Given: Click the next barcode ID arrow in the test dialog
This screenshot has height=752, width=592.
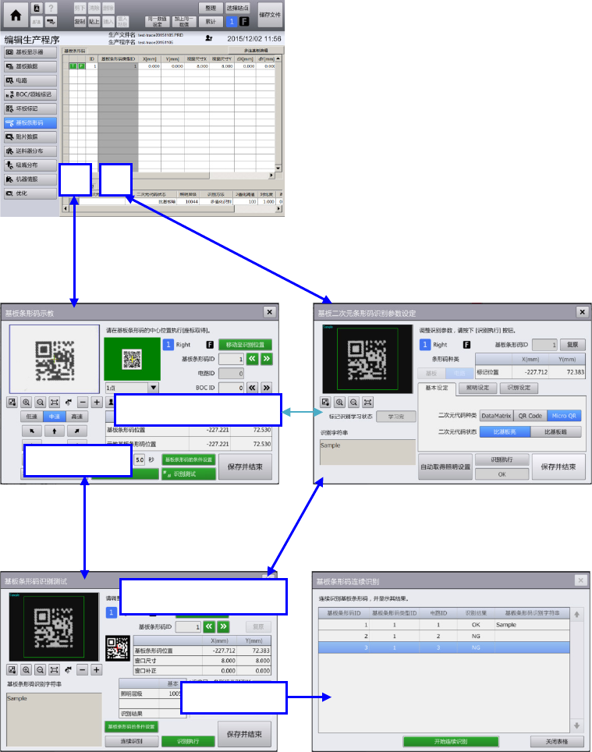Looking at the screenshot, I should click(x=223, y=626).
